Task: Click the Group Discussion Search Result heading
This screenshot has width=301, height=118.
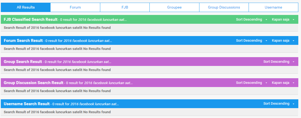Action: 34,83
